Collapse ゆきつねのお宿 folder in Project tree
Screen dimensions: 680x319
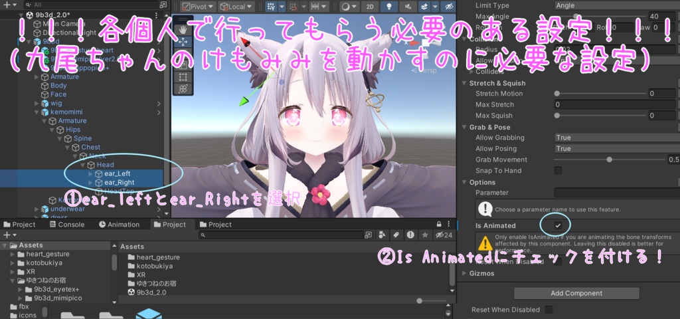point(13,280)
